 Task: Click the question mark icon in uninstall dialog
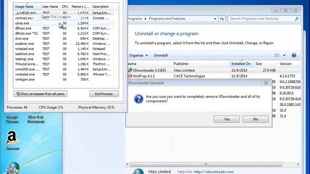tap(139, 99)
